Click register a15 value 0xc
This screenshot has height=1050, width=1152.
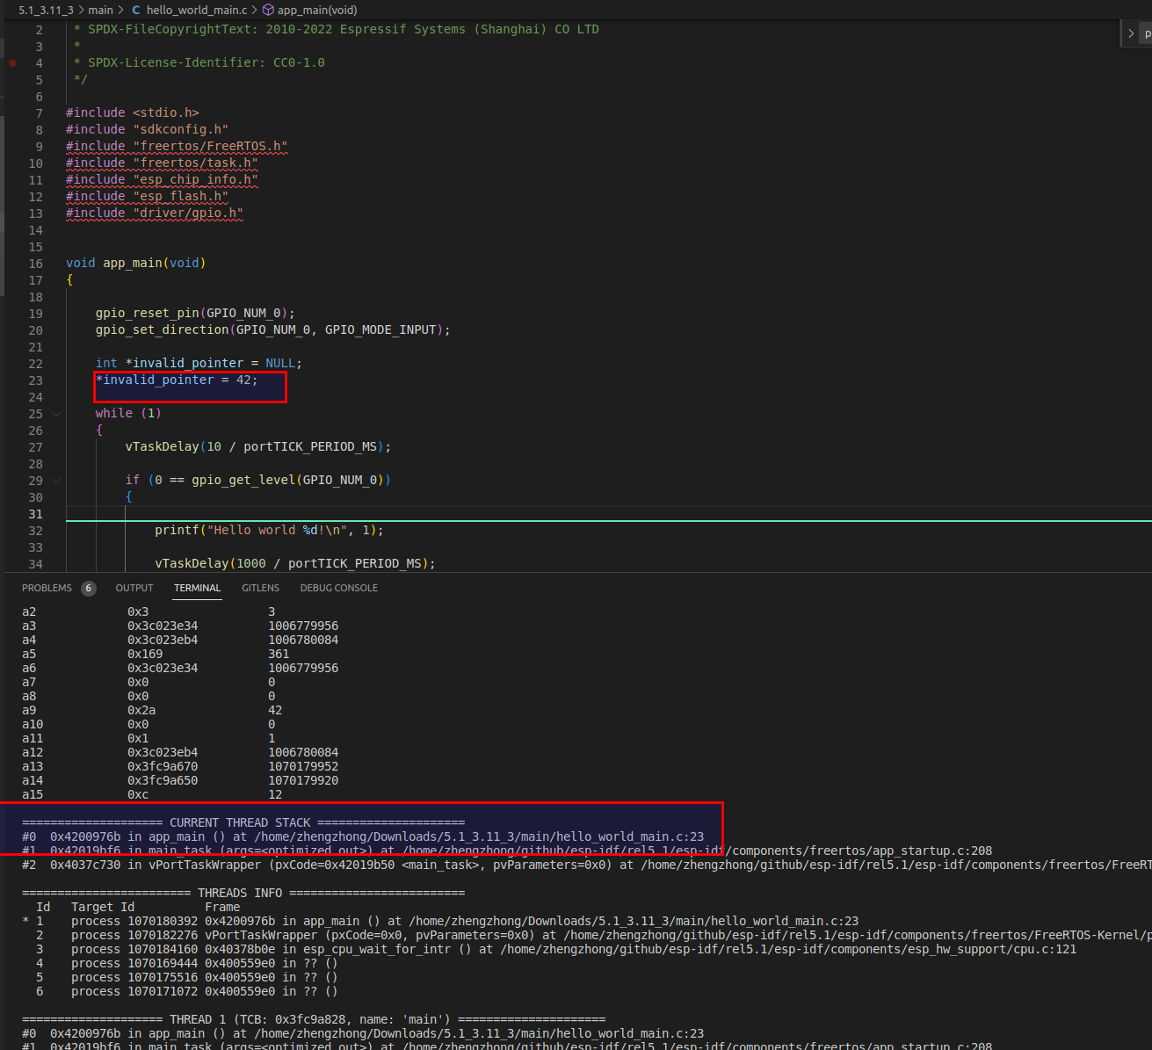tap(138, 794)
